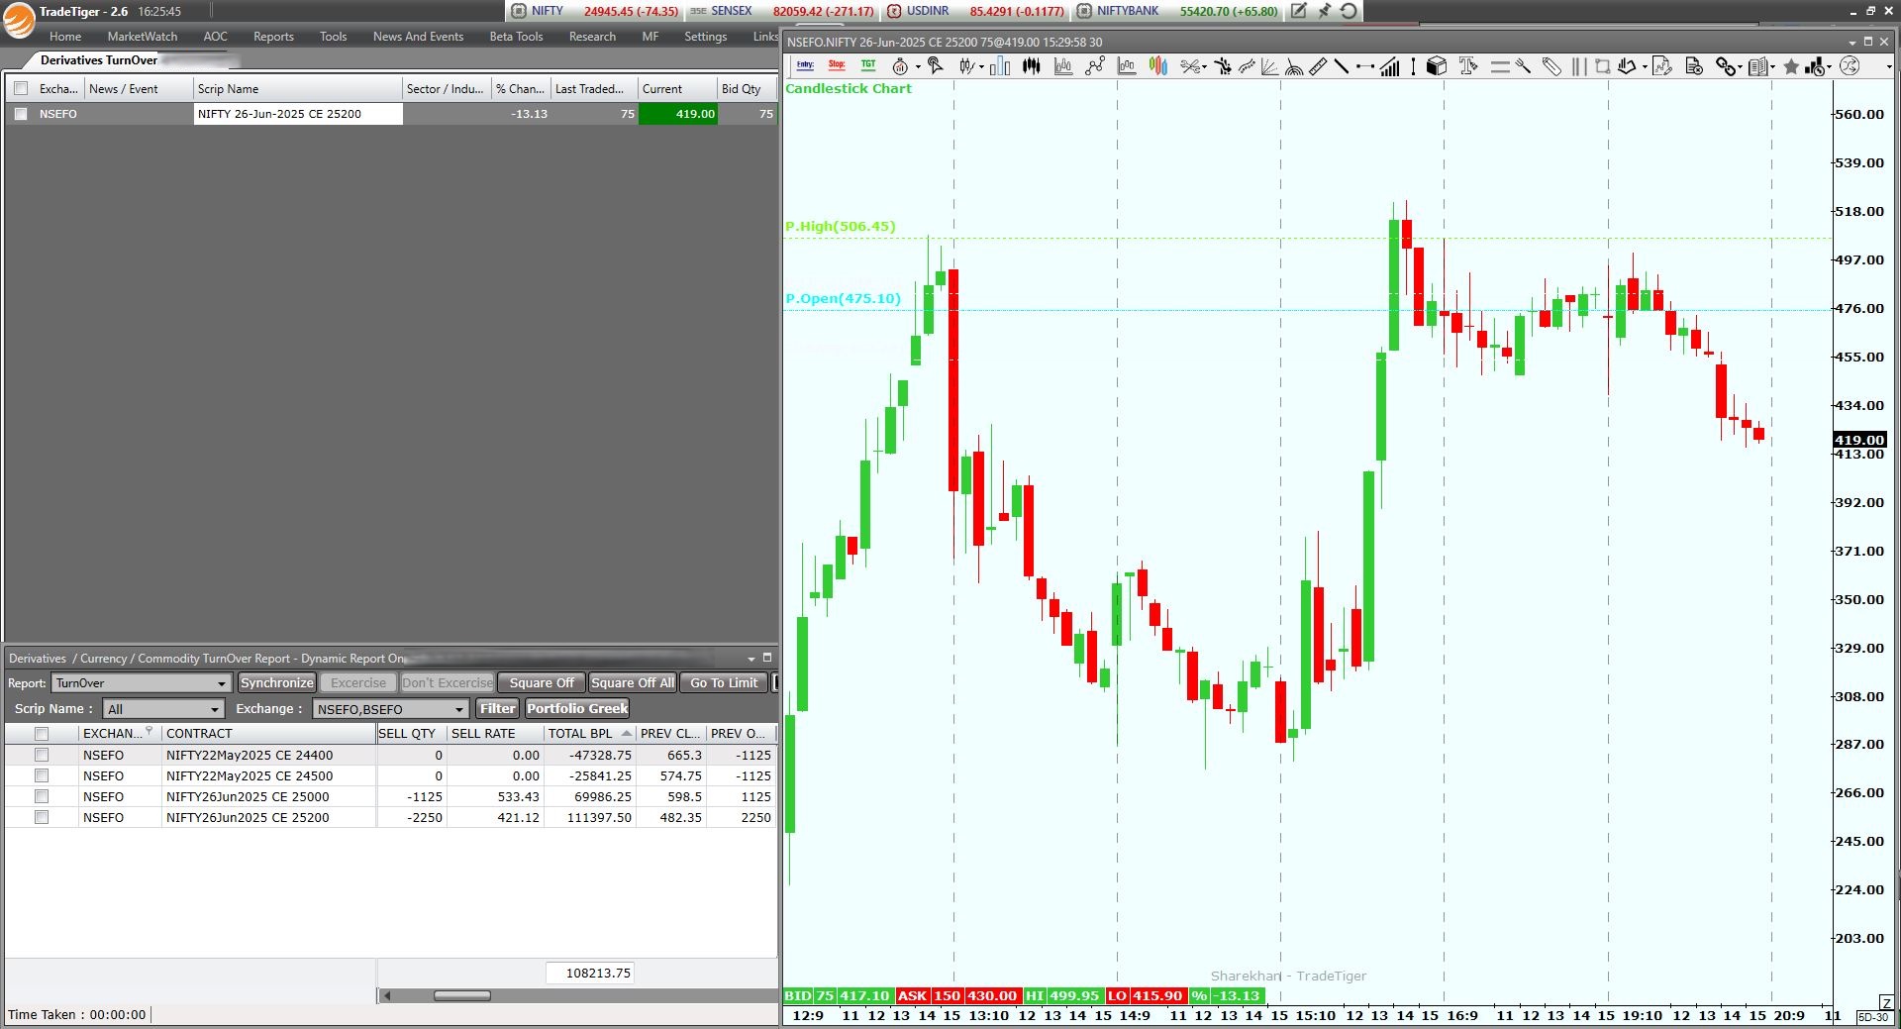
Task: Switch to colored candlestick chart type
Action: click(1157, 66)
